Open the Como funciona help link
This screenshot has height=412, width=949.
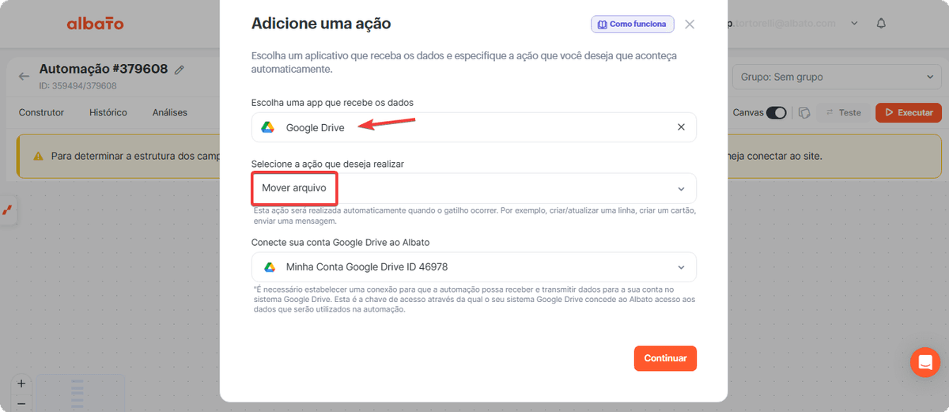[633, 25]
